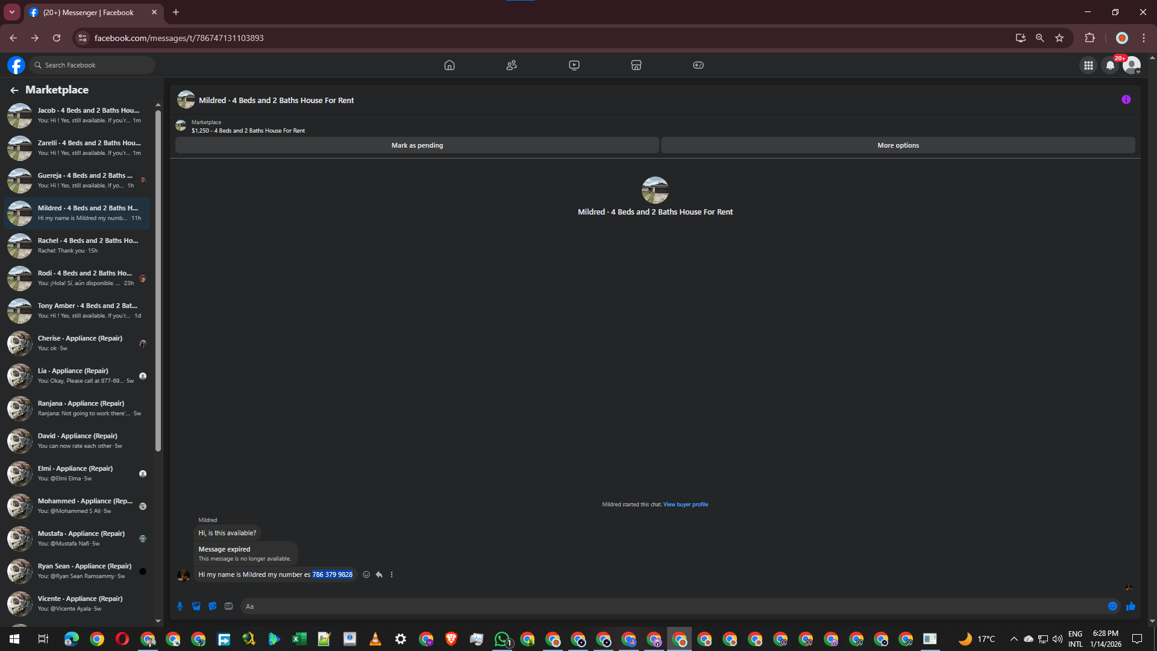The width and height of the screenshot is (1157, 651).
Task: Open Rachel's house rent conversation
Action: coord(77,245)
